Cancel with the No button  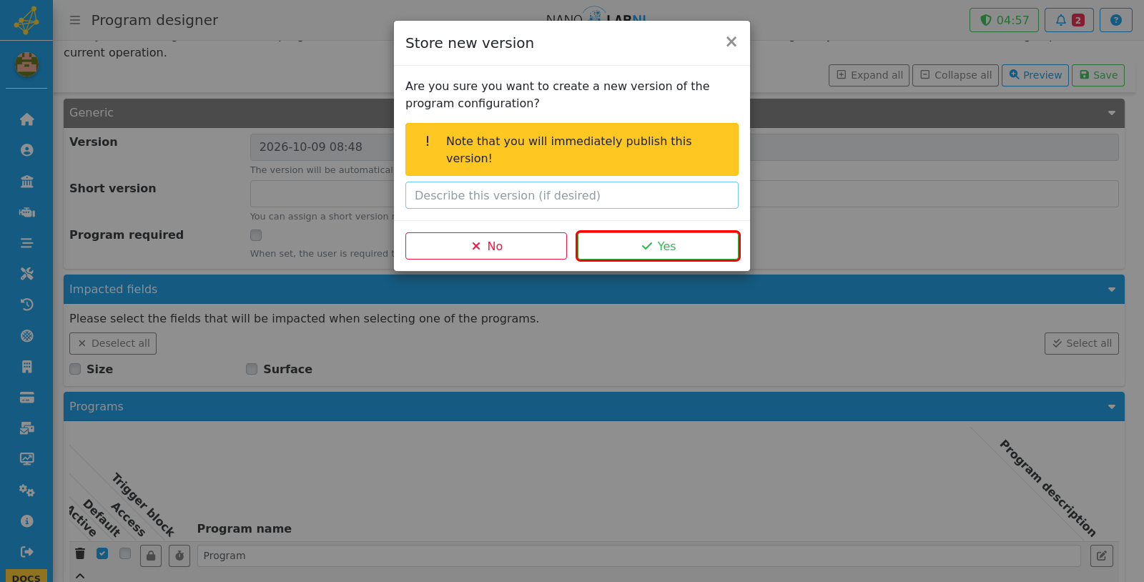[x=486, y=246]
